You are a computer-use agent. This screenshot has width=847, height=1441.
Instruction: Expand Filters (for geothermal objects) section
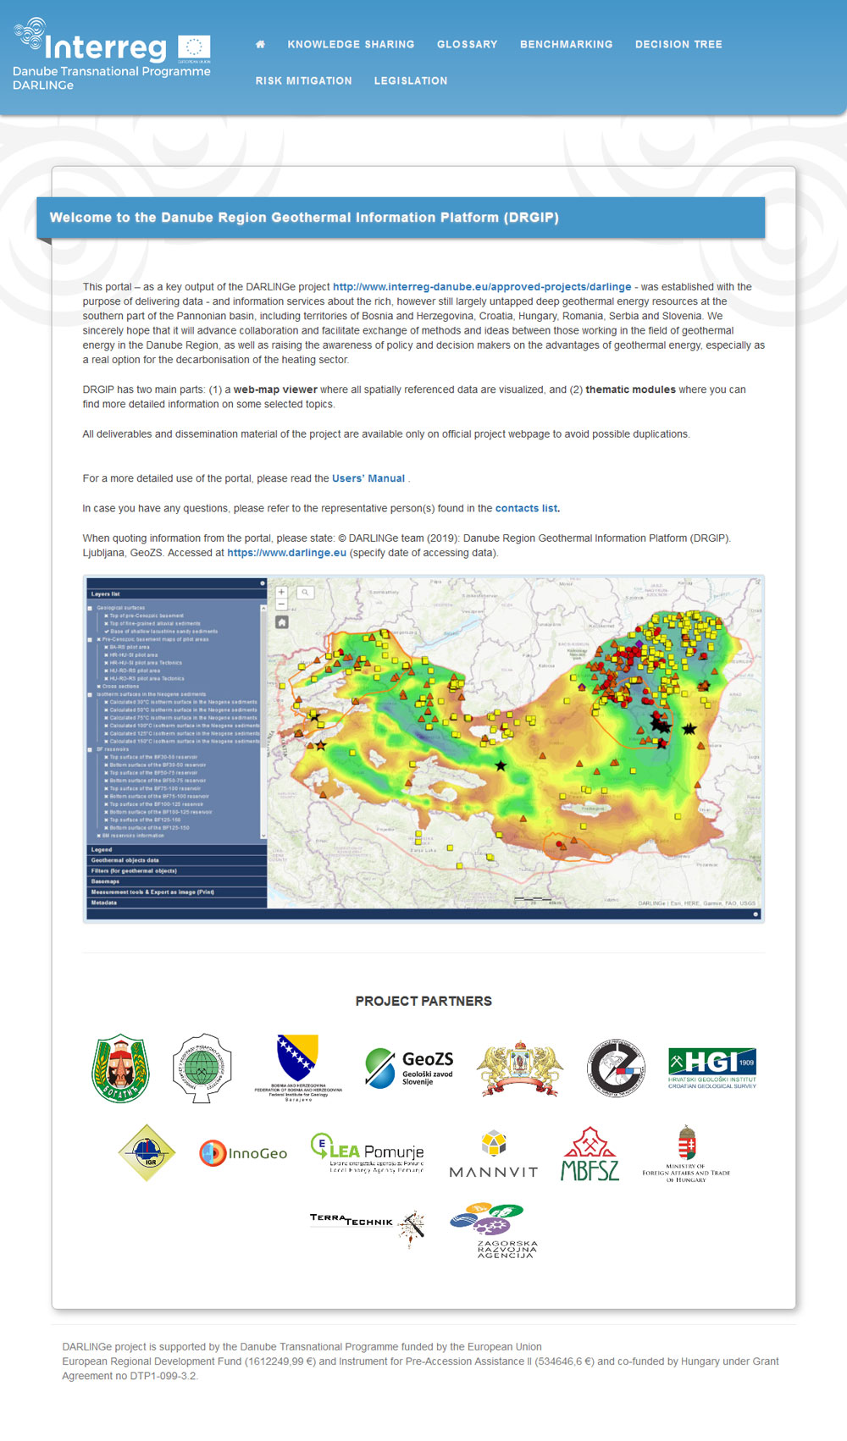coord(134,870)
